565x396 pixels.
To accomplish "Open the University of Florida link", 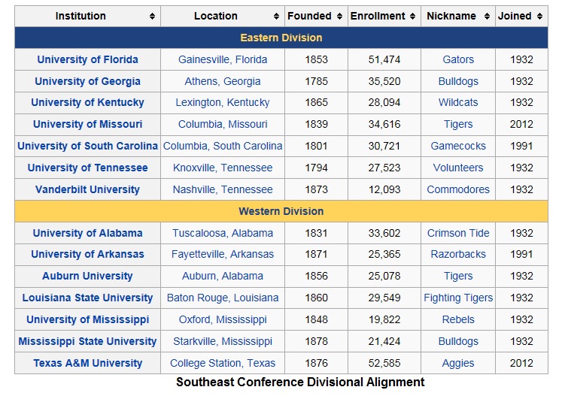I will click(x=87, y=59).
